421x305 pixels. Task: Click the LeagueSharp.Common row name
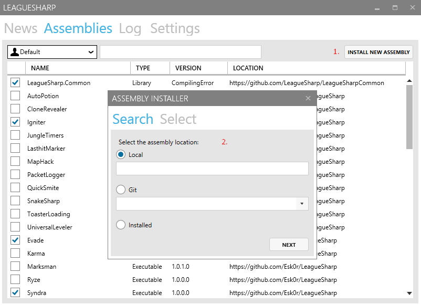tap(59, 83)
